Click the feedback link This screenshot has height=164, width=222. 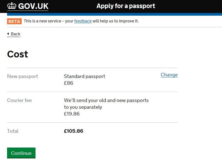[x=83, y=21]
